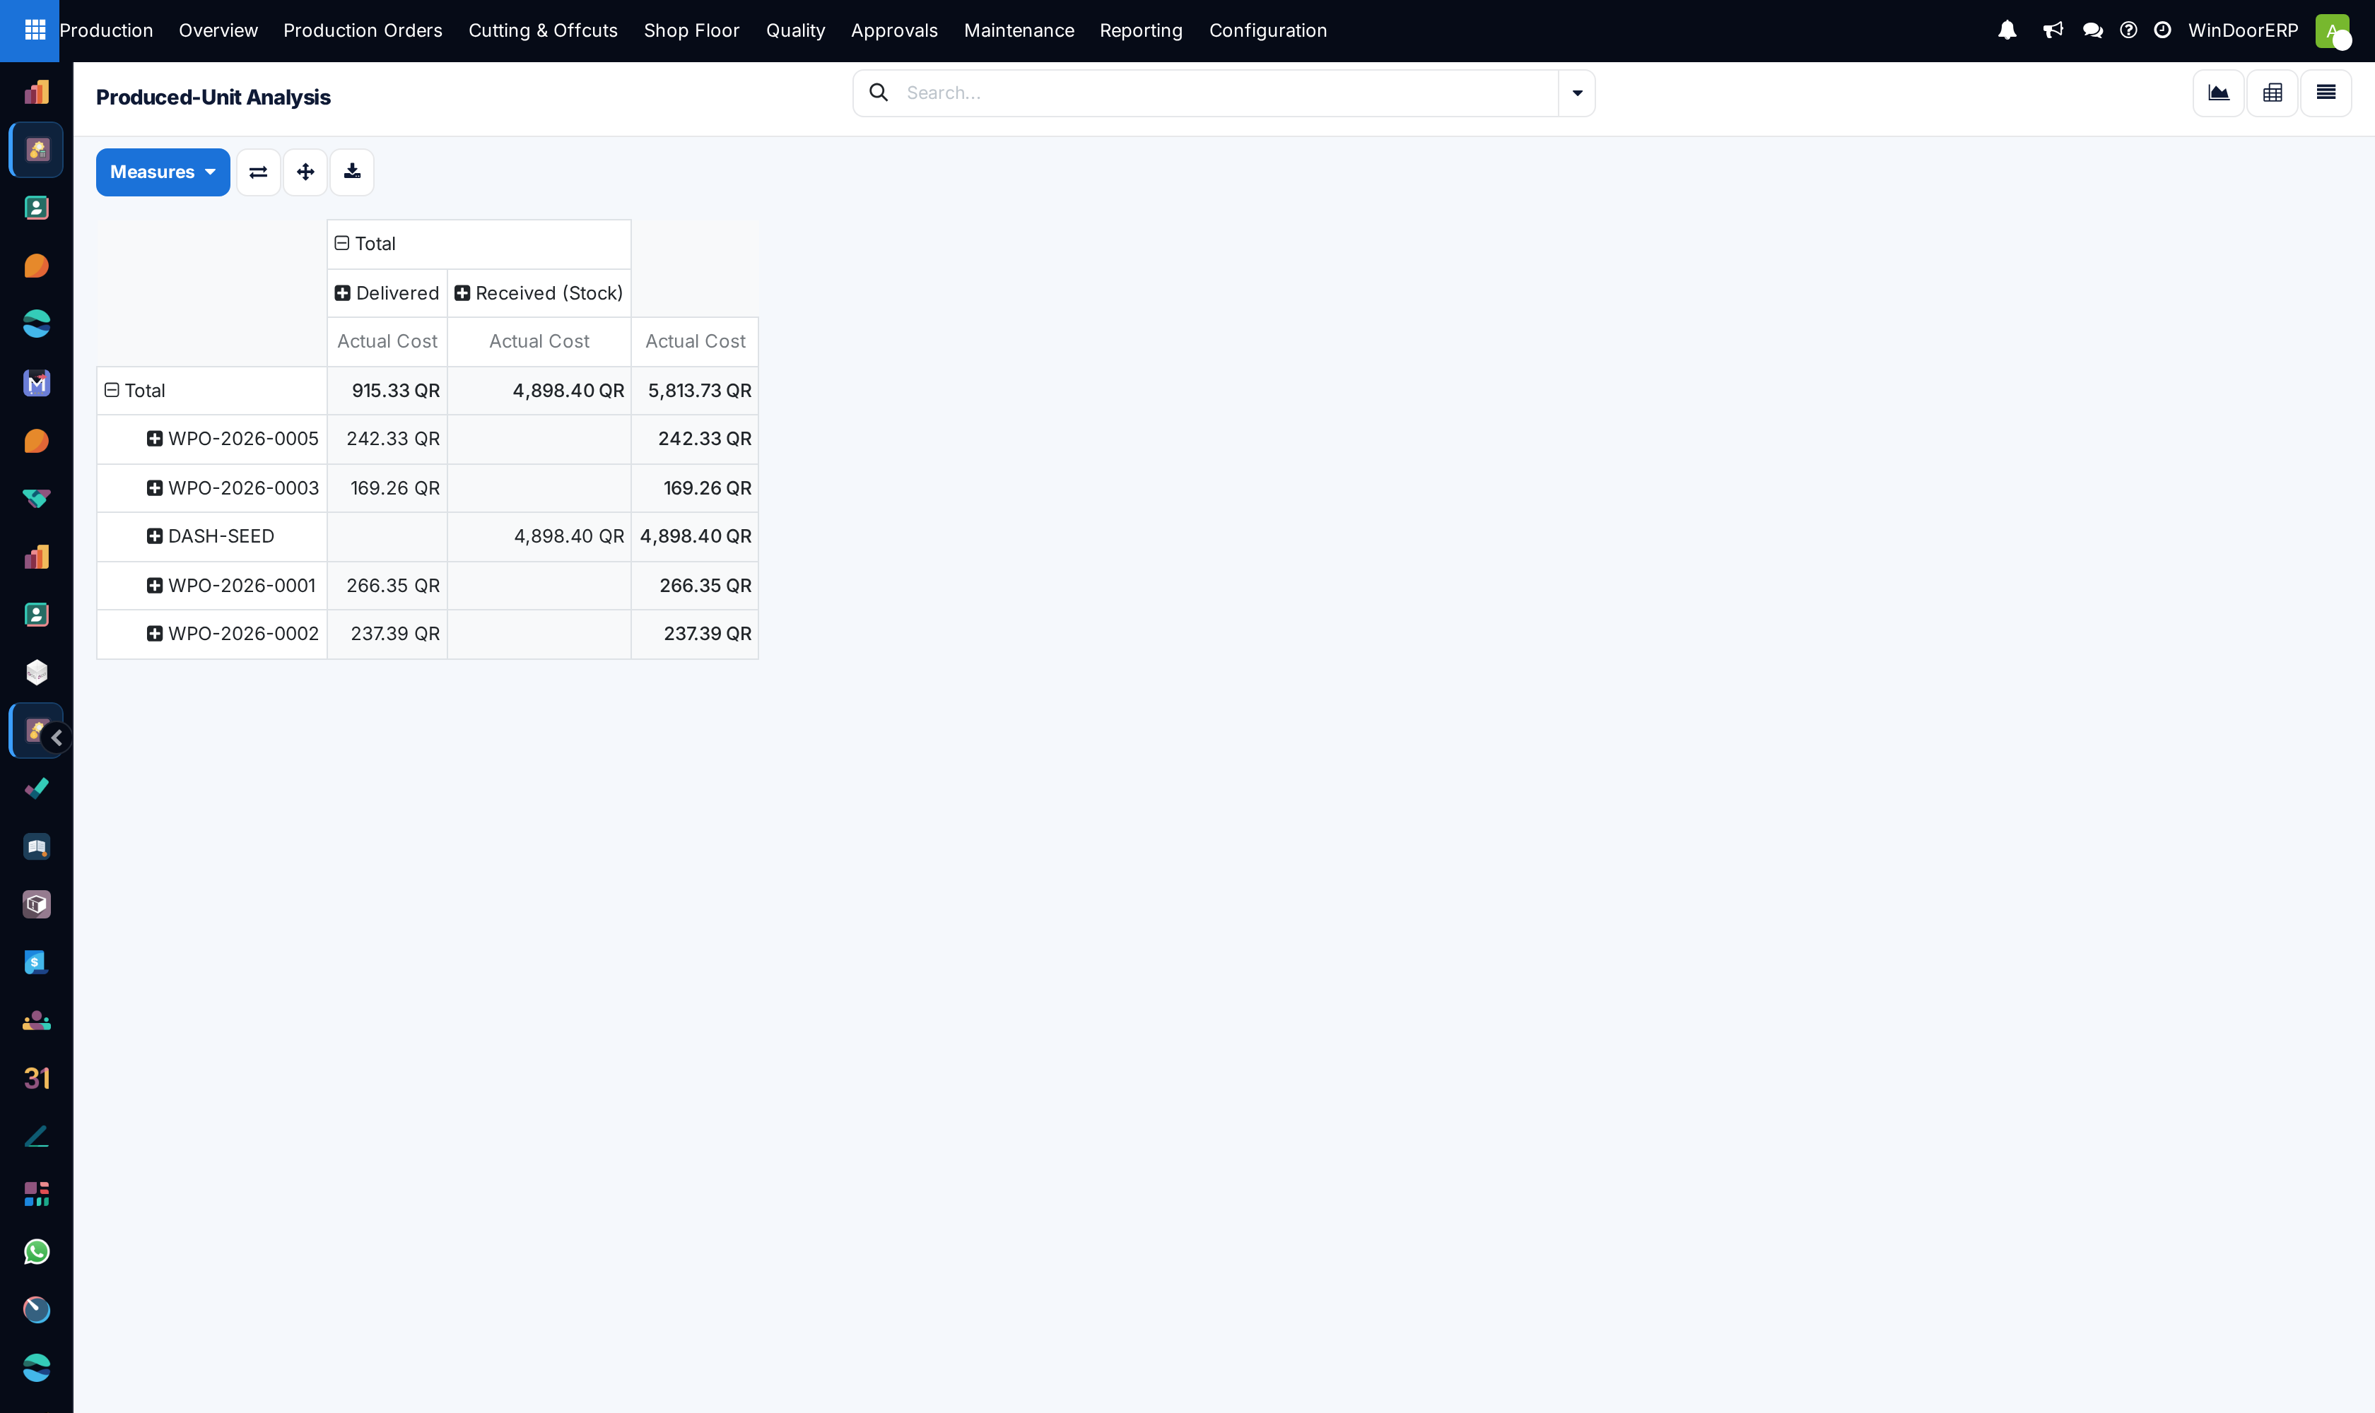Open the Configuration menu
The image size is (2375, 1413).
coord(1268,30)
